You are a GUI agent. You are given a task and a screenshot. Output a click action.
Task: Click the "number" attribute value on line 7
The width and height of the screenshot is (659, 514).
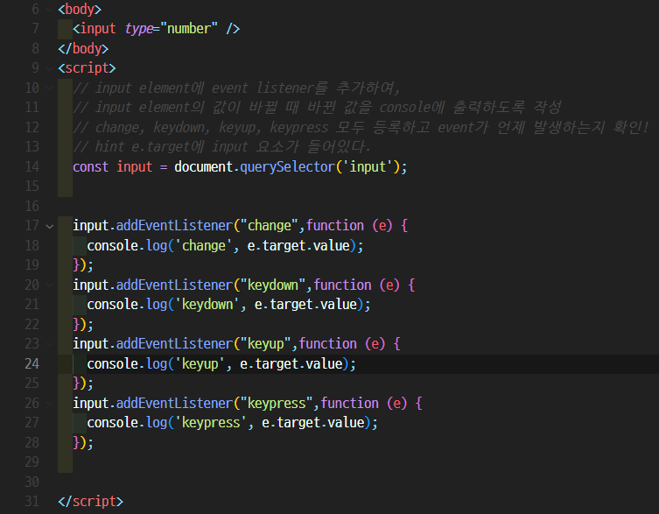pyautogui.click(x=189, y=29)
